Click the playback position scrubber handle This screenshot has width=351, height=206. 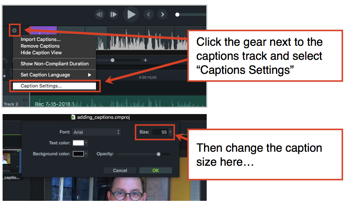point(177,14)
